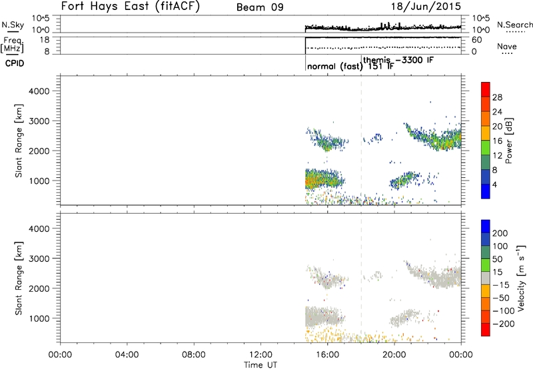Click the Beam 09 label
The image size is (533, 369).
tap(260, 7)
